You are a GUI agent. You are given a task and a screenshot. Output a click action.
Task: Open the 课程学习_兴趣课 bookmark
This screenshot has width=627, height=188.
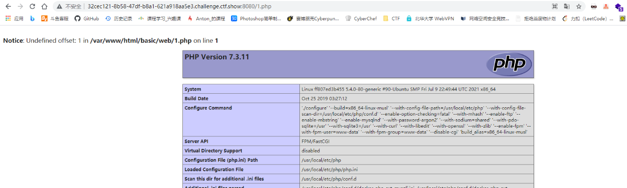[x=159, y=18]
